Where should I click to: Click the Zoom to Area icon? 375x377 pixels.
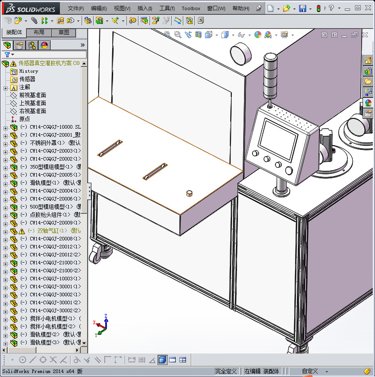(x=178, y=35)
